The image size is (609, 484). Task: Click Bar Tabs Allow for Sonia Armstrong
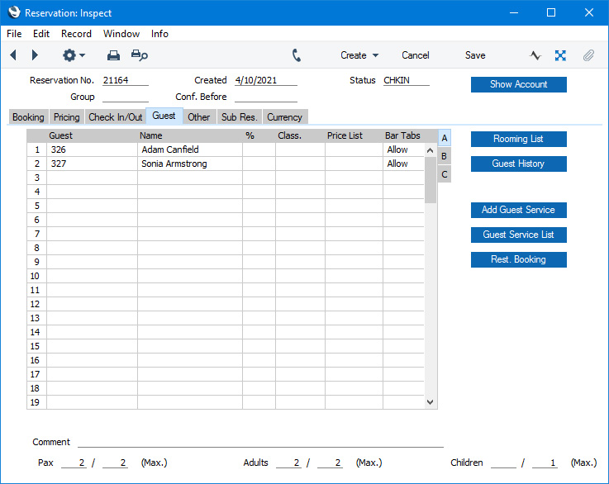[403, 164]
